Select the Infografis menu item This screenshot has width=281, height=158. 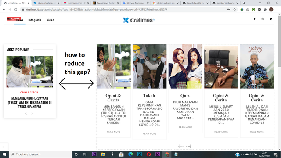[35, 20]
